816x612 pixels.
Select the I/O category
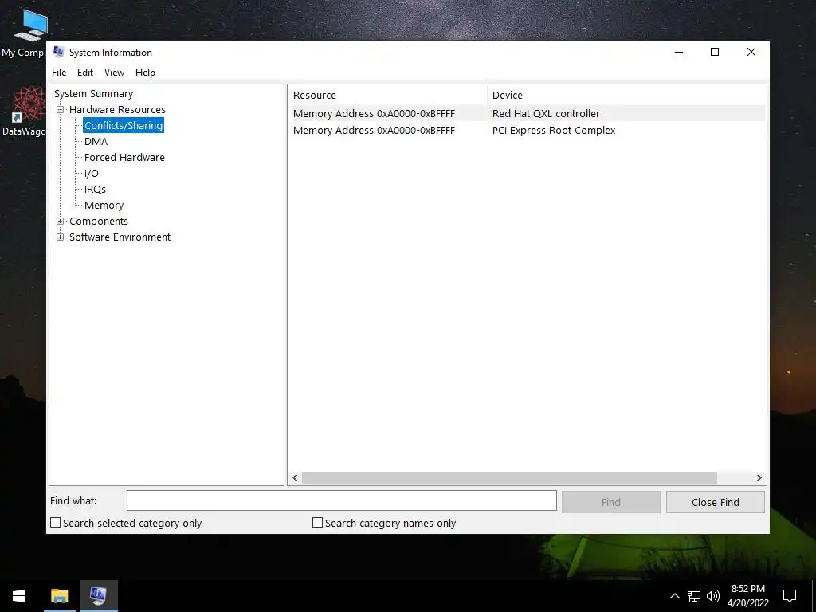[x=91, y=173]
